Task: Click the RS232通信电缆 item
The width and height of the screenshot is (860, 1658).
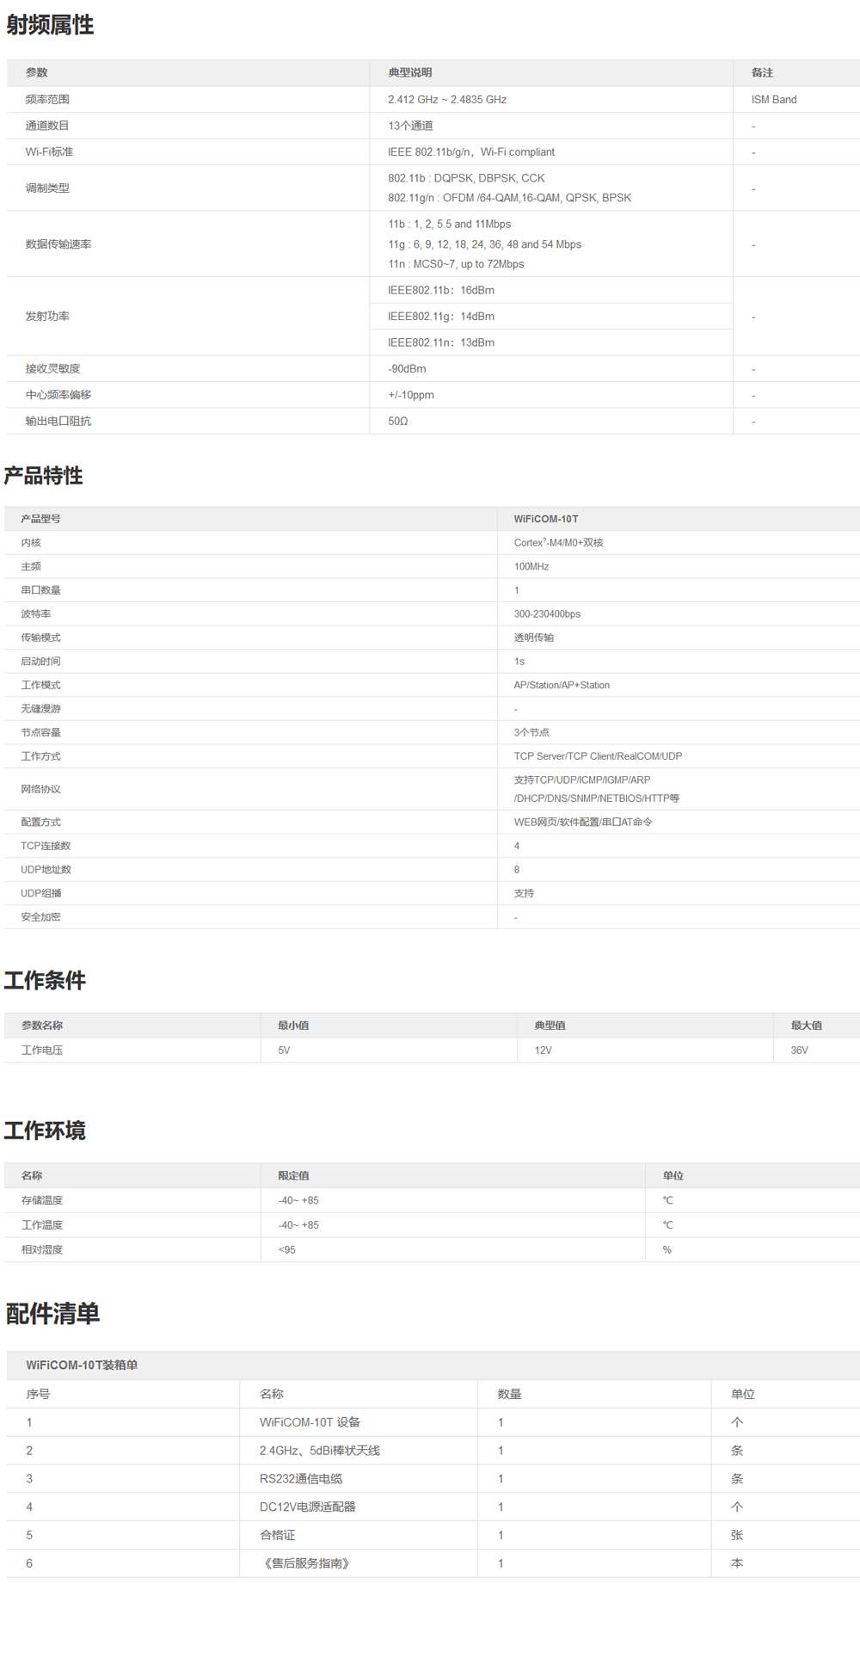Action: [301, 1479]
